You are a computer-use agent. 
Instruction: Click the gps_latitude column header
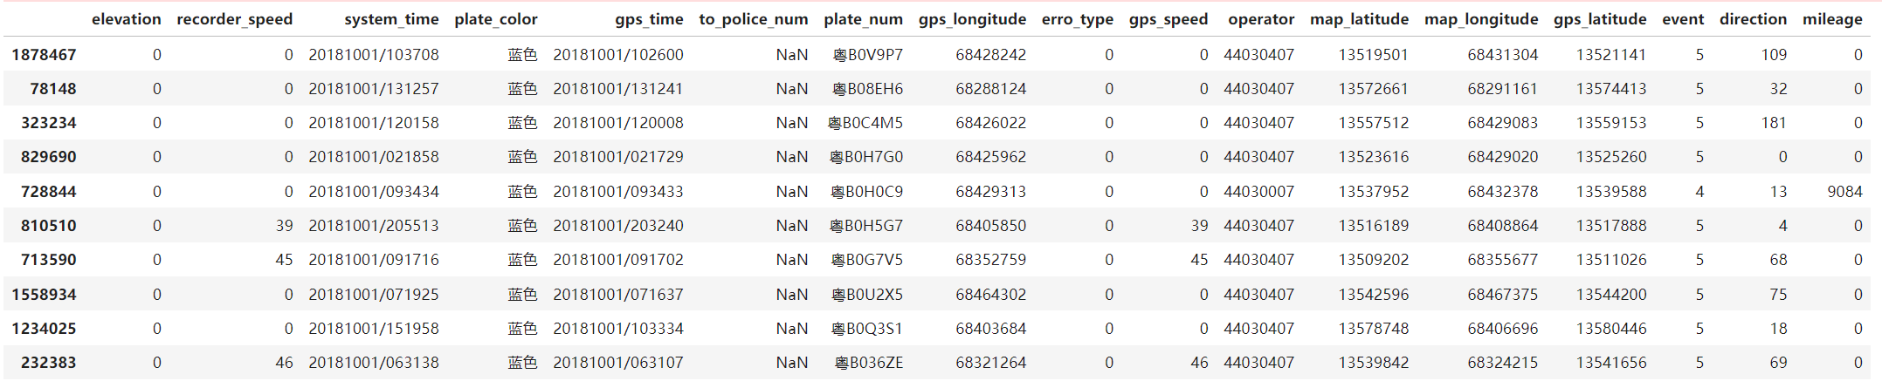pyautogui.click(x=1600, y=19)
